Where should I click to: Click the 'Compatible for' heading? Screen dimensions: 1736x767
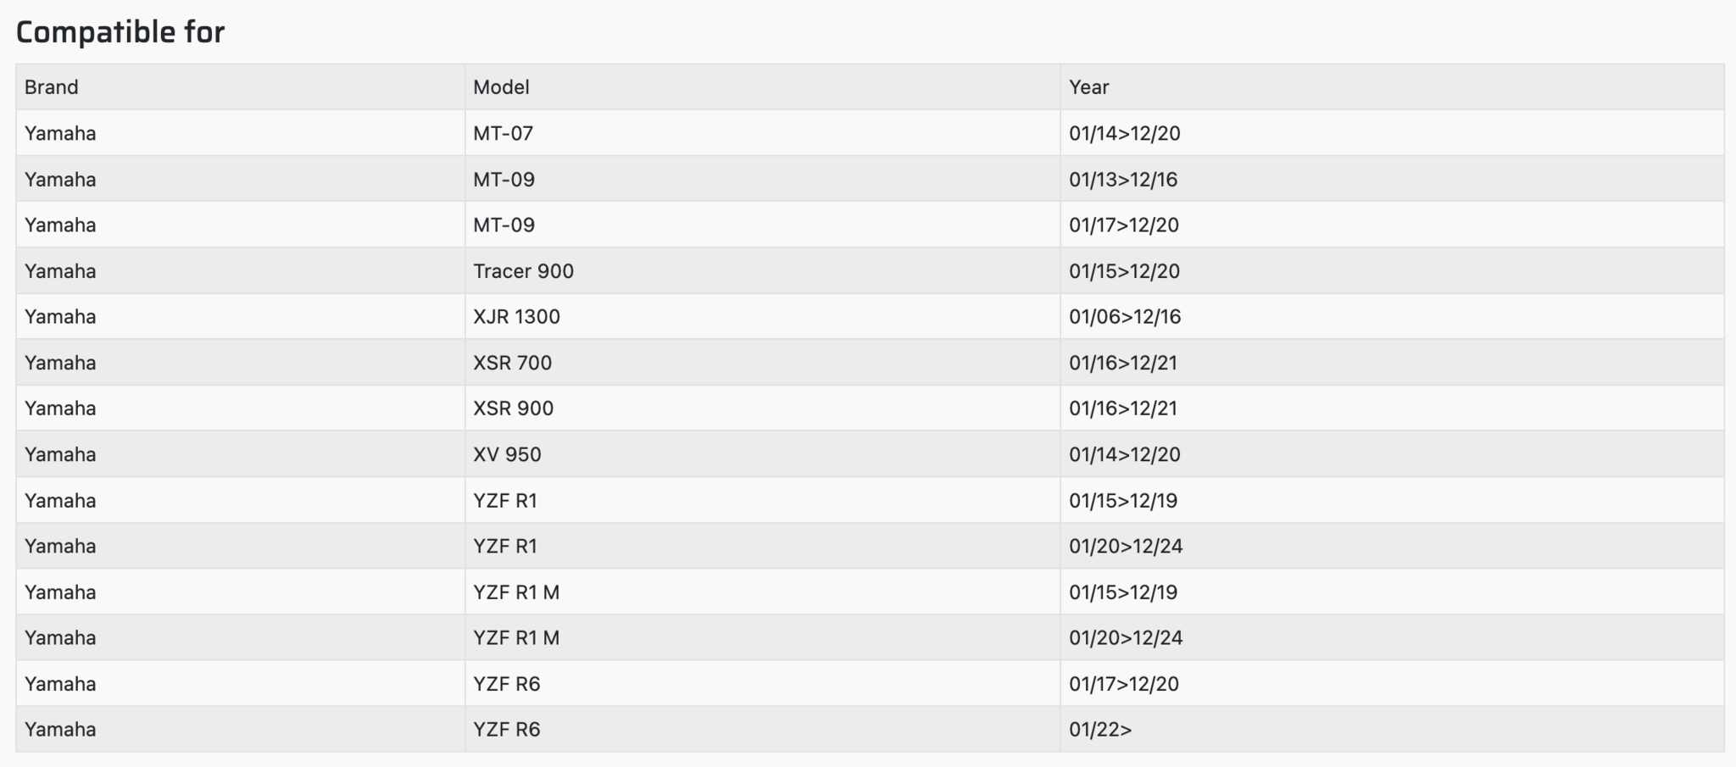(x=120, y=32)
